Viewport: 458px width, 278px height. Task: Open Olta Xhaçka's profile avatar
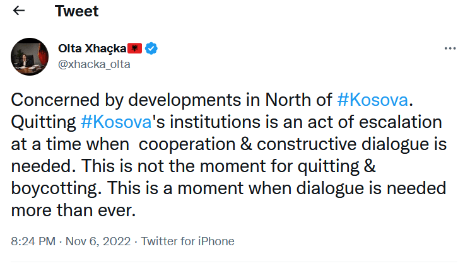30,57
